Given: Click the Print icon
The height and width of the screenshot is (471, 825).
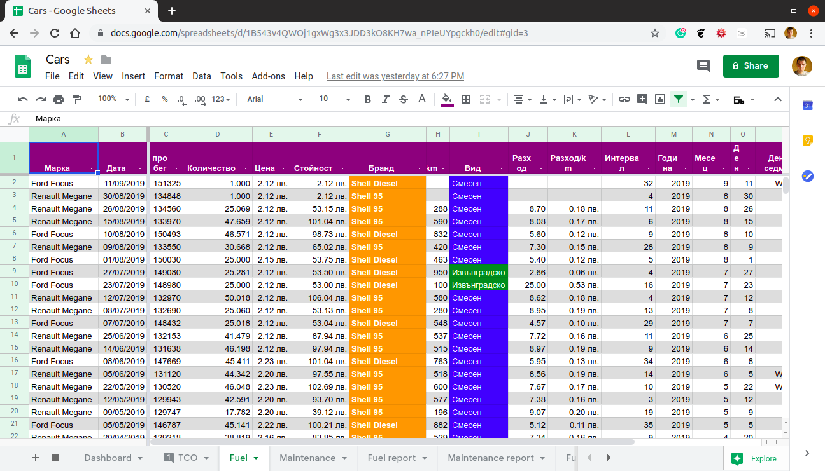Looking at the screenshot, I should [x=59, y=99].
